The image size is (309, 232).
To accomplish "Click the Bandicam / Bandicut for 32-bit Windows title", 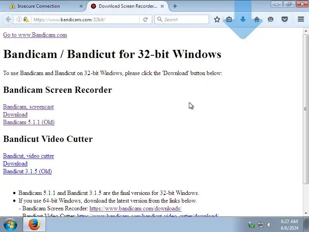I will [112, 54].
